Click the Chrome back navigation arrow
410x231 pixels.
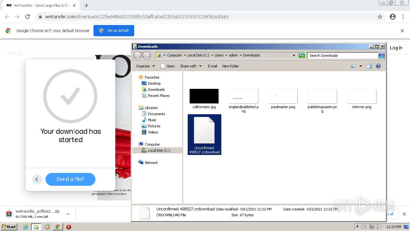[7, 17]
